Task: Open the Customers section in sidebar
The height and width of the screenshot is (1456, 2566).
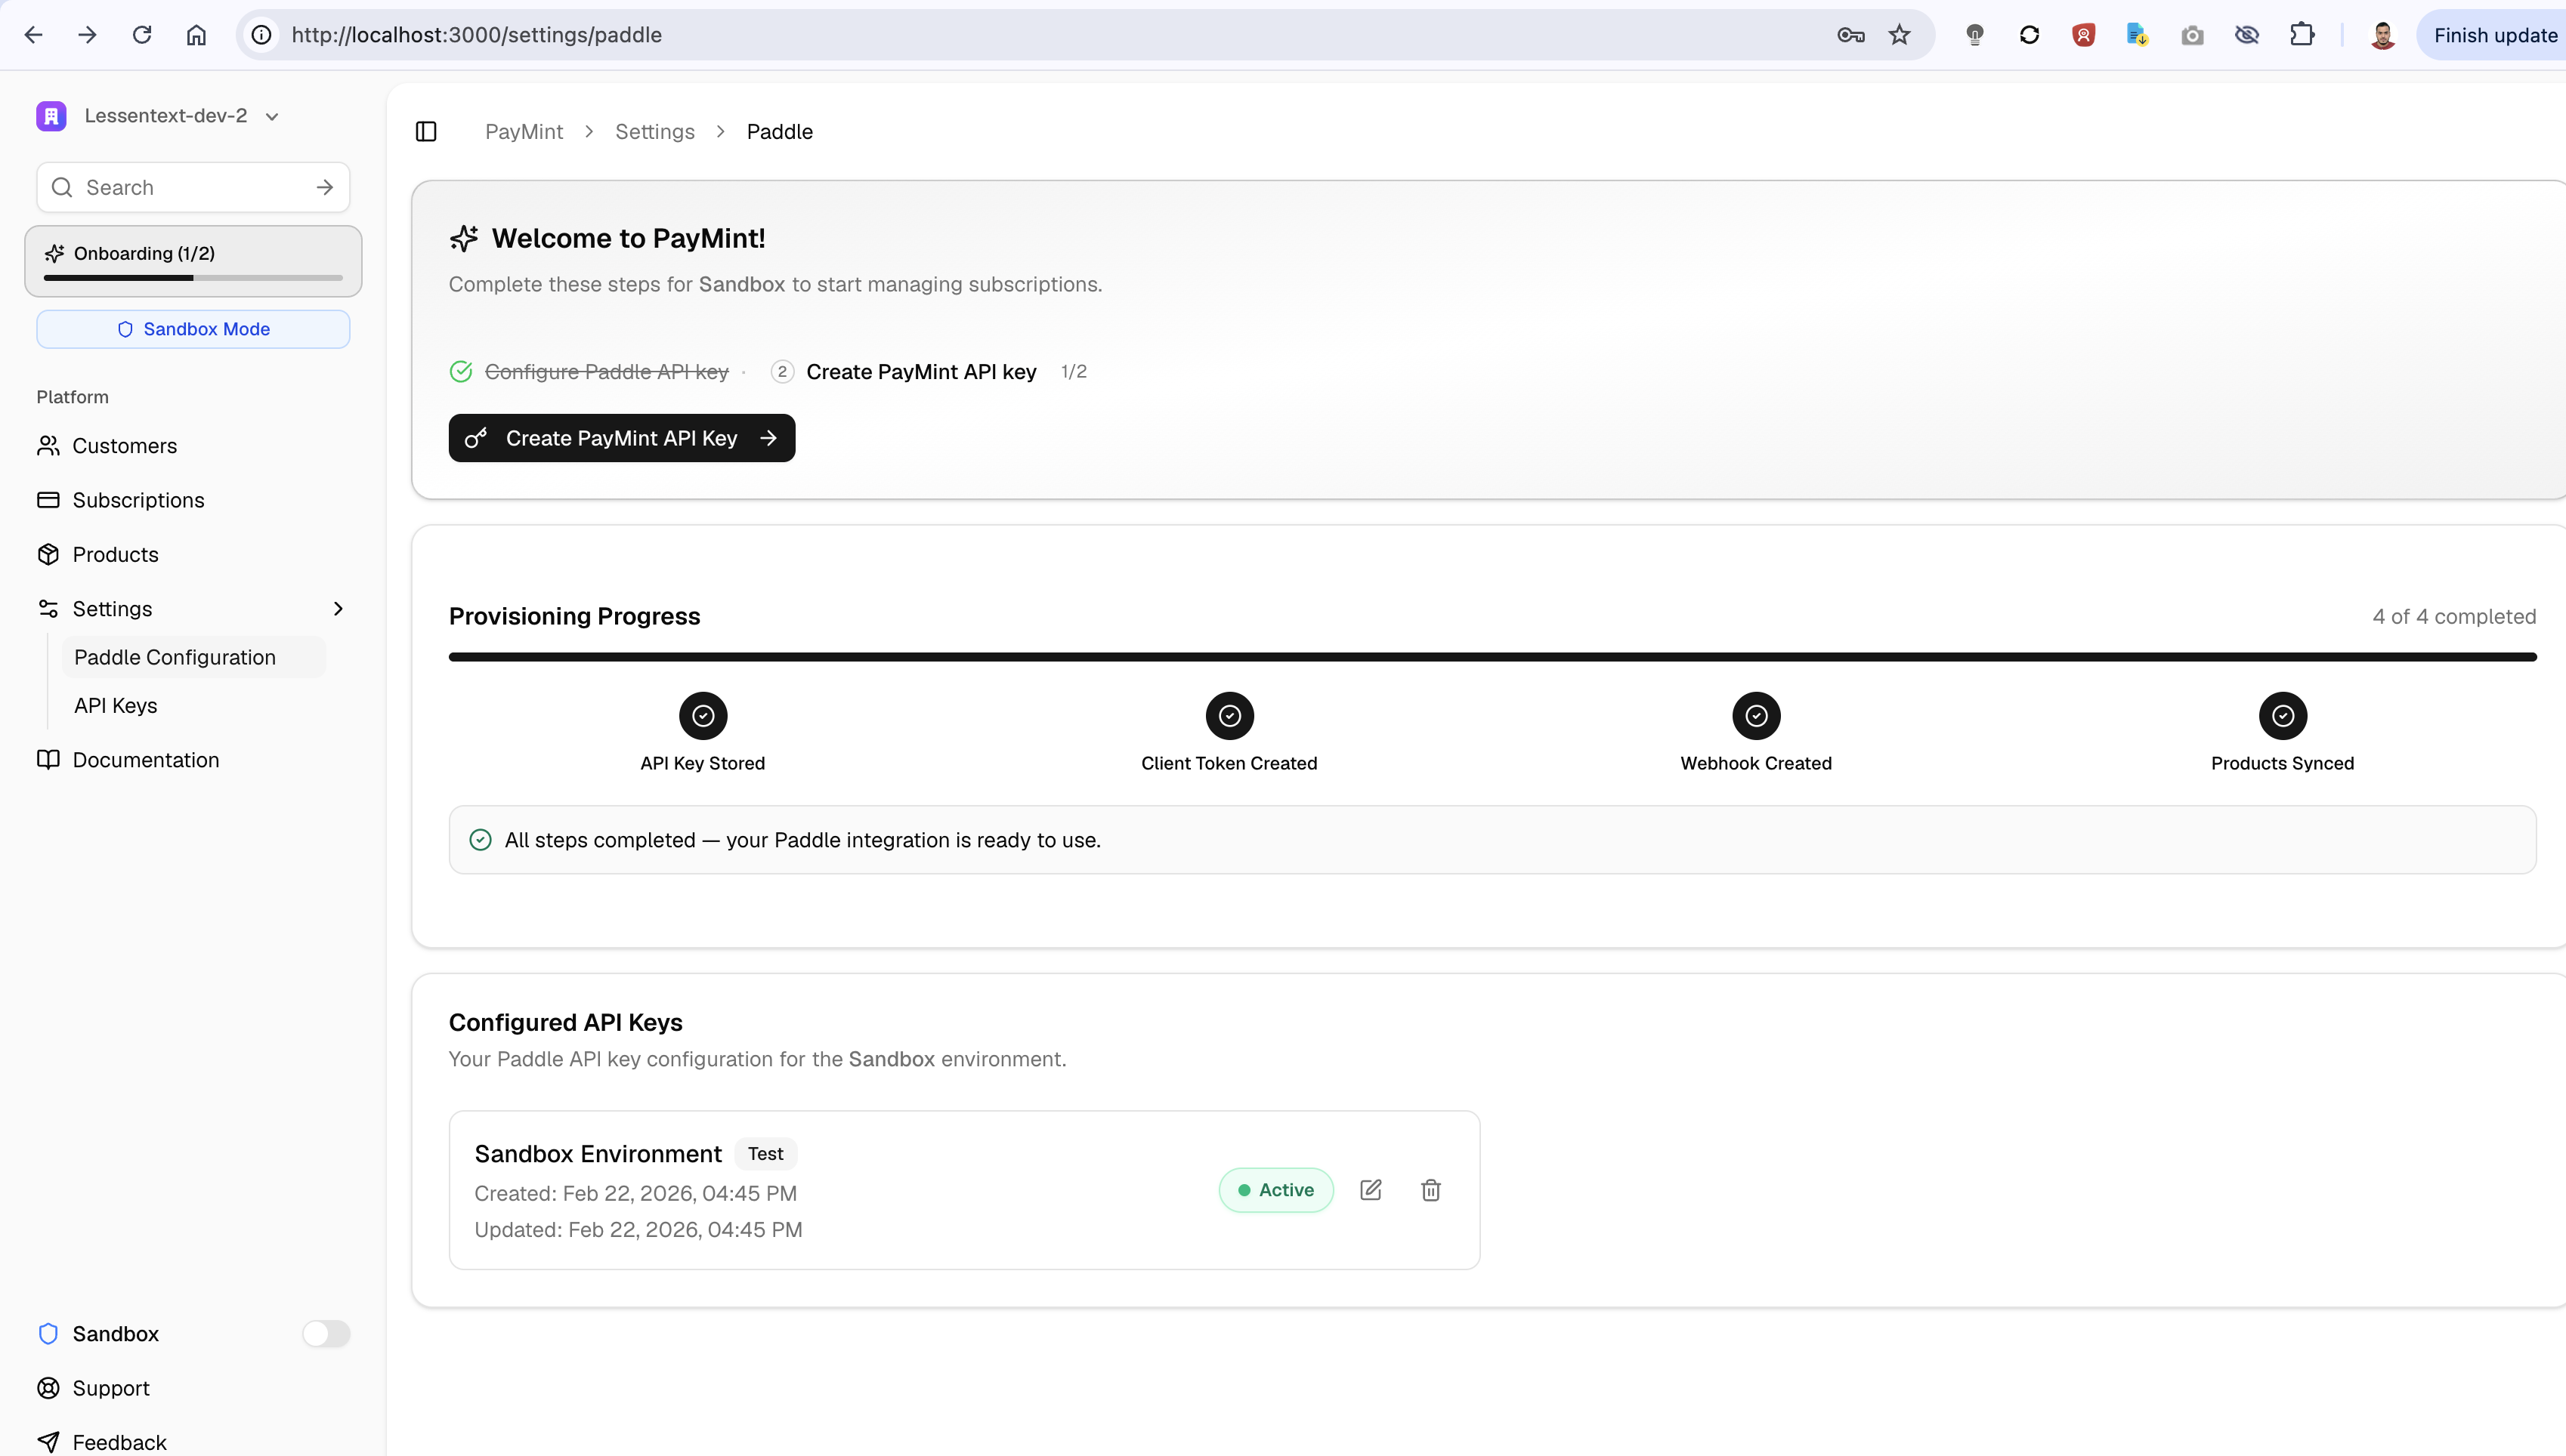Action: click(124, 446)
